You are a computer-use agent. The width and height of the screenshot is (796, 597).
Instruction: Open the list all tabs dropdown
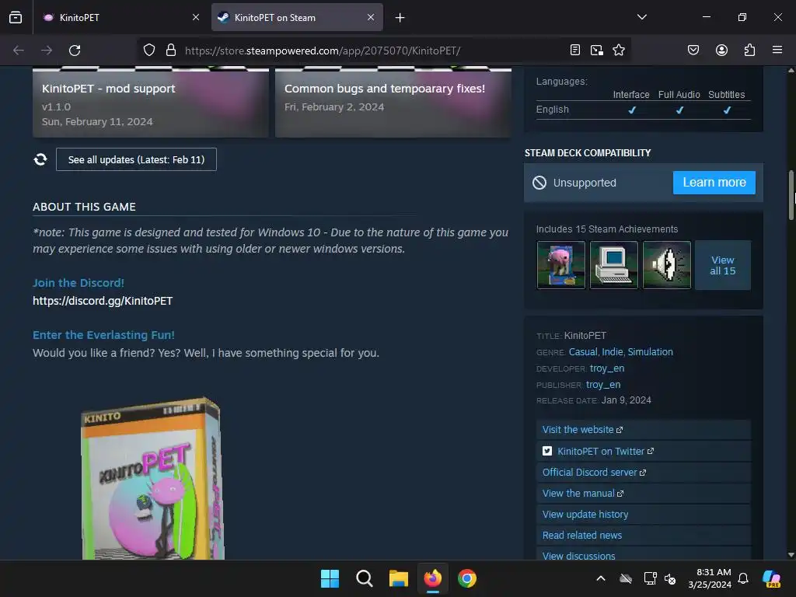(x=641, y=17)
